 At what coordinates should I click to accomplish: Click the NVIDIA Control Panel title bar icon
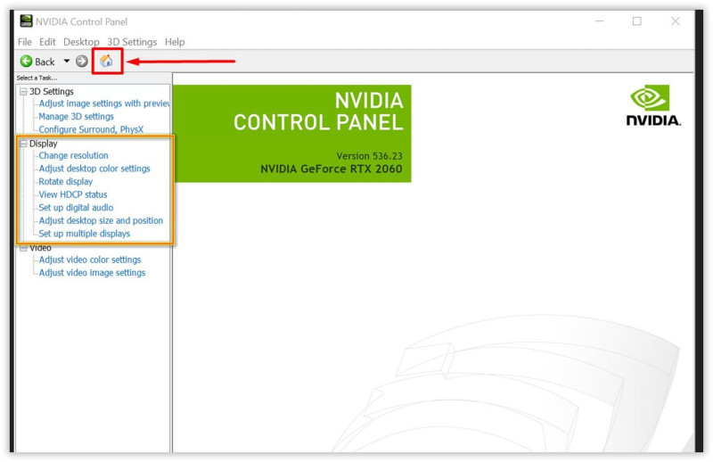point(27,21)
